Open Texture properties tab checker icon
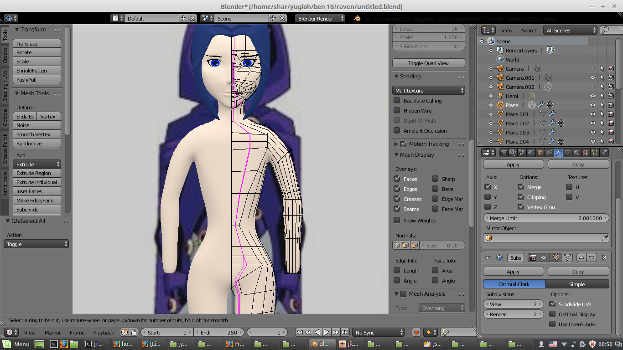This screenshot has width=623, height=350. (x=586, y=153)
